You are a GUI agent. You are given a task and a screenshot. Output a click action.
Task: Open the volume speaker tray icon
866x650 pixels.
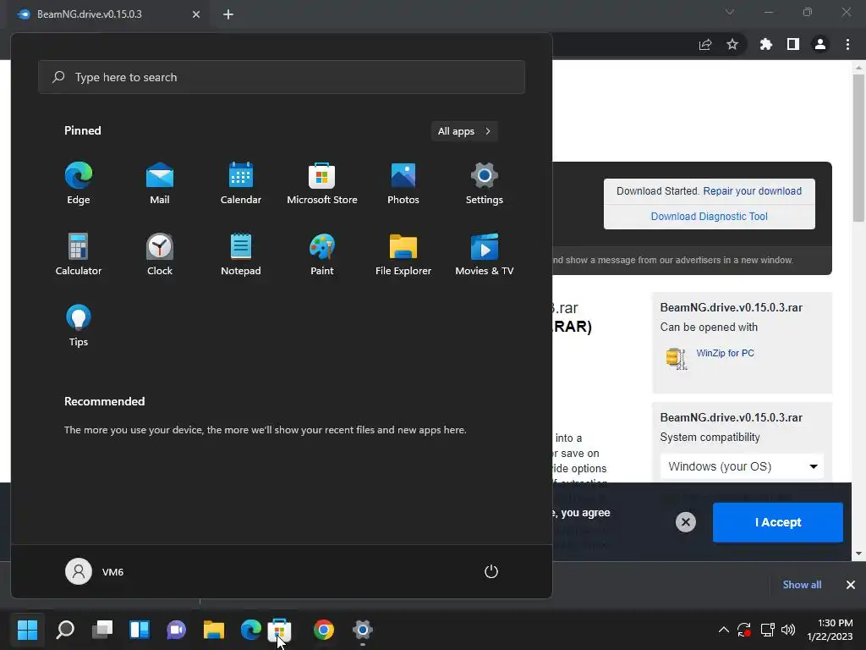788,629
